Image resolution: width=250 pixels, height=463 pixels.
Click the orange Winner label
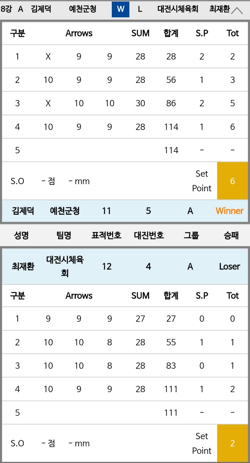tap(229, 211)
